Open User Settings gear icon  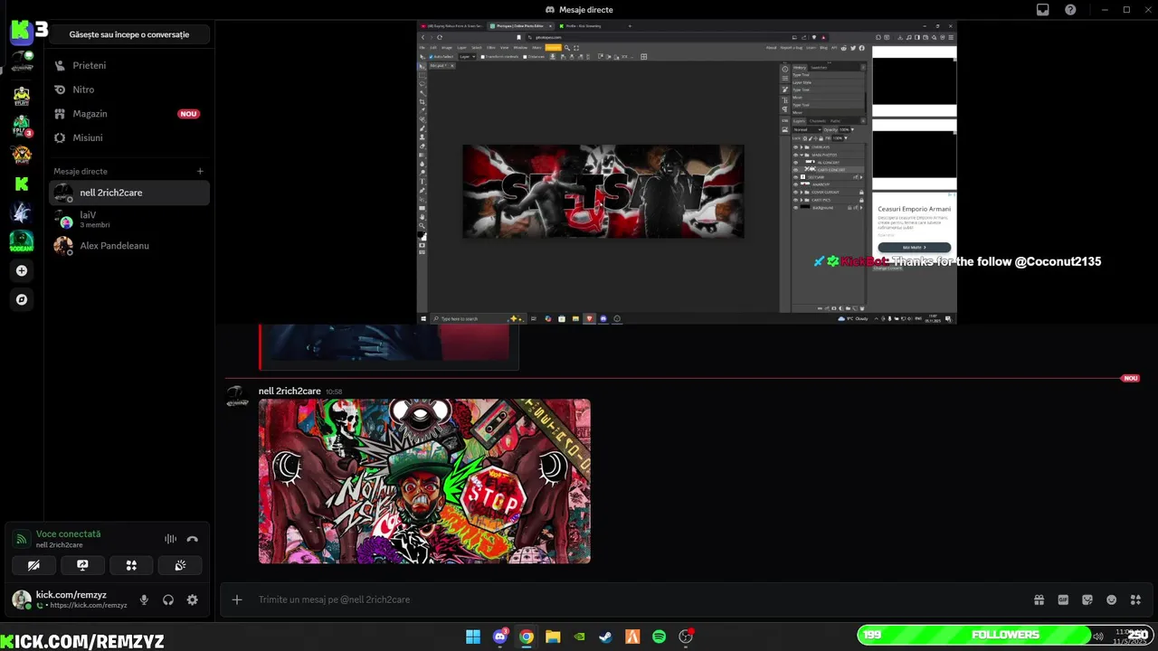[192, 599]
